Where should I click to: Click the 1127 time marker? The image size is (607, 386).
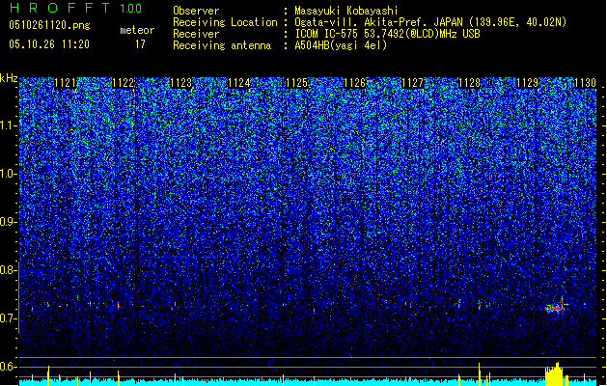pos(413,83)
